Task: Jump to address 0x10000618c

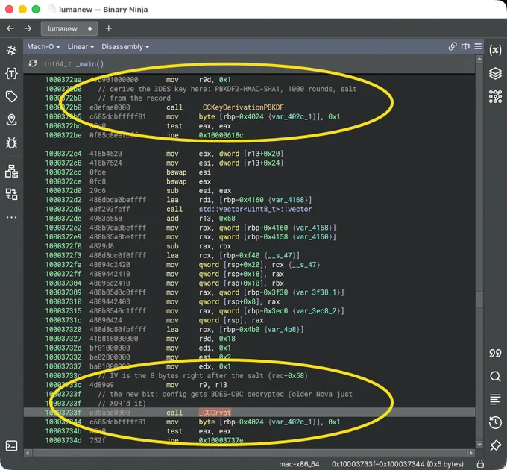Action: tap(221, 135)
